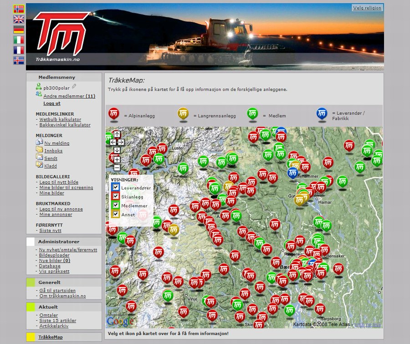Select the Italian flag language
Screen dimensions: 410x344
point(19,40)
